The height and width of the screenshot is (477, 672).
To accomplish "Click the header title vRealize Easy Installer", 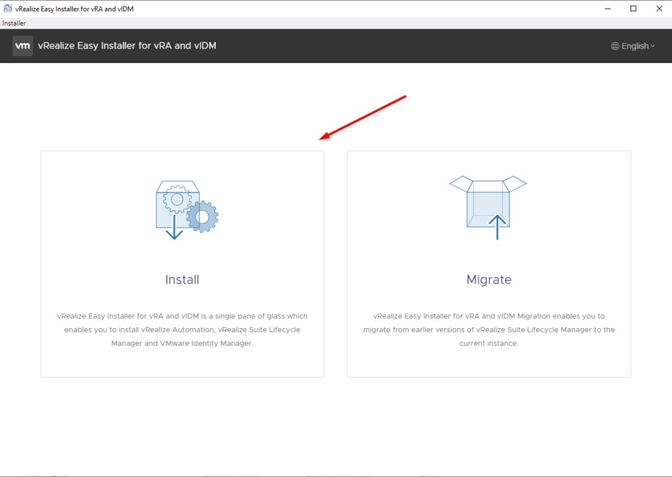I will [127, 46].
